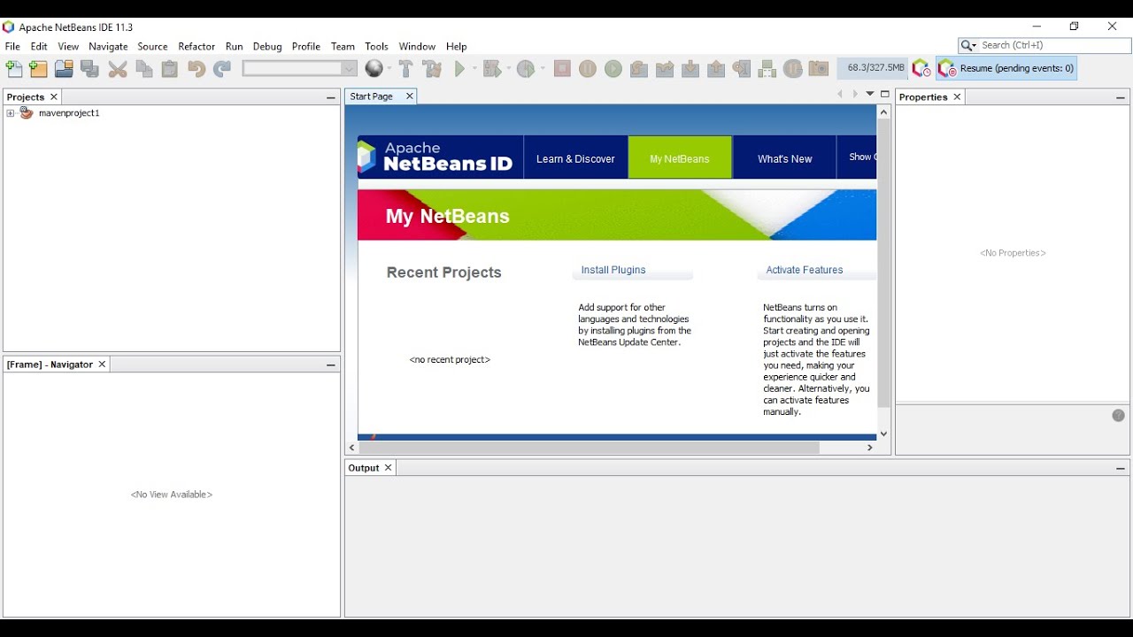Open the Debug Project dropdown arrow
This screenshot has width=1133, height=637.
tap(507, 69)
